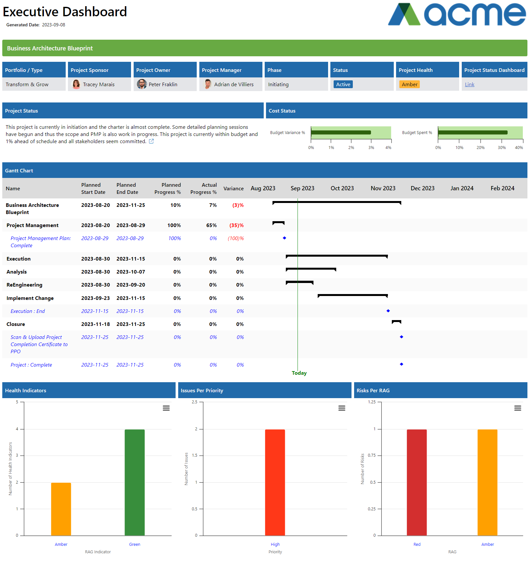The width and height of the screenshot is (531, 565).
Task: Click the Budget Spent % progress bar
Action: click(473, 132)
